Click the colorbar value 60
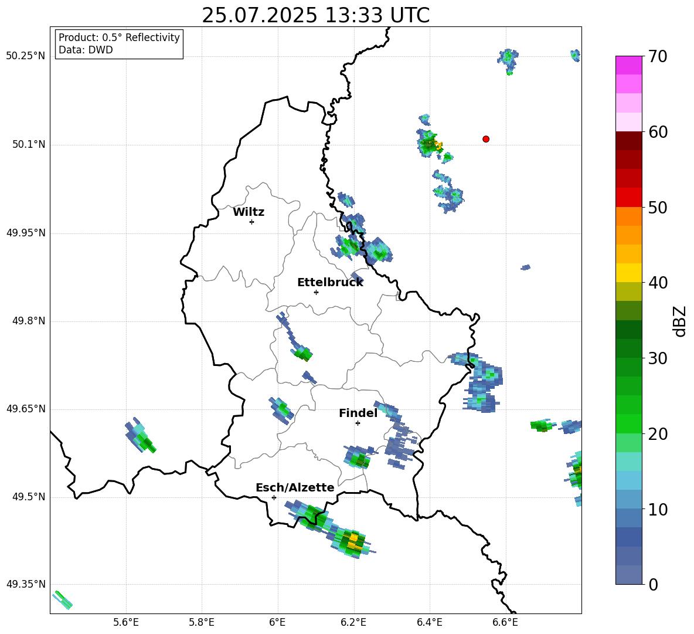 point(658,132)
